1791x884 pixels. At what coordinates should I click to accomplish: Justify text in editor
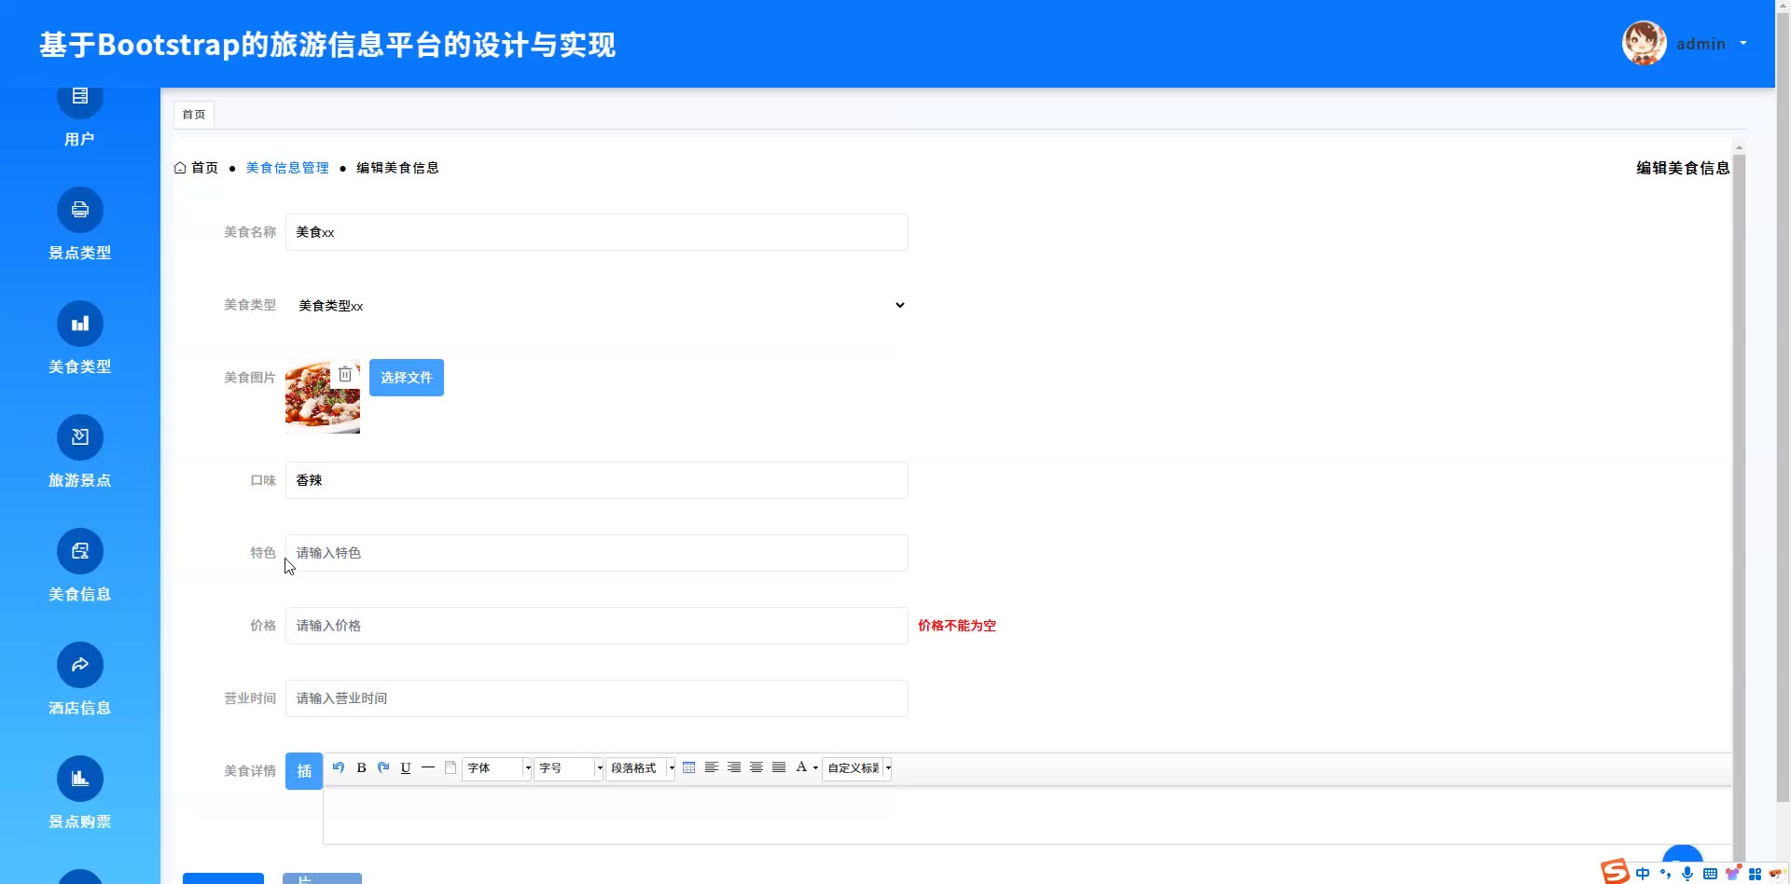[779, 767]
